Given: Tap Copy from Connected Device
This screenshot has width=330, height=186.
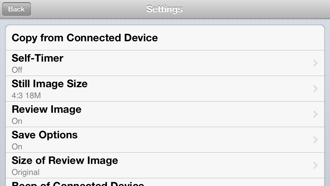Looking at the screenshot, I should pyautogui.click(x=85, y=38).
